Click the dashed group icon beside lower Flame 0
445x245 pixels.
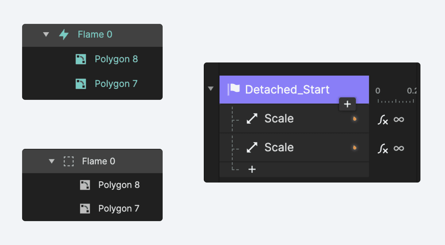tap(69, 161)
